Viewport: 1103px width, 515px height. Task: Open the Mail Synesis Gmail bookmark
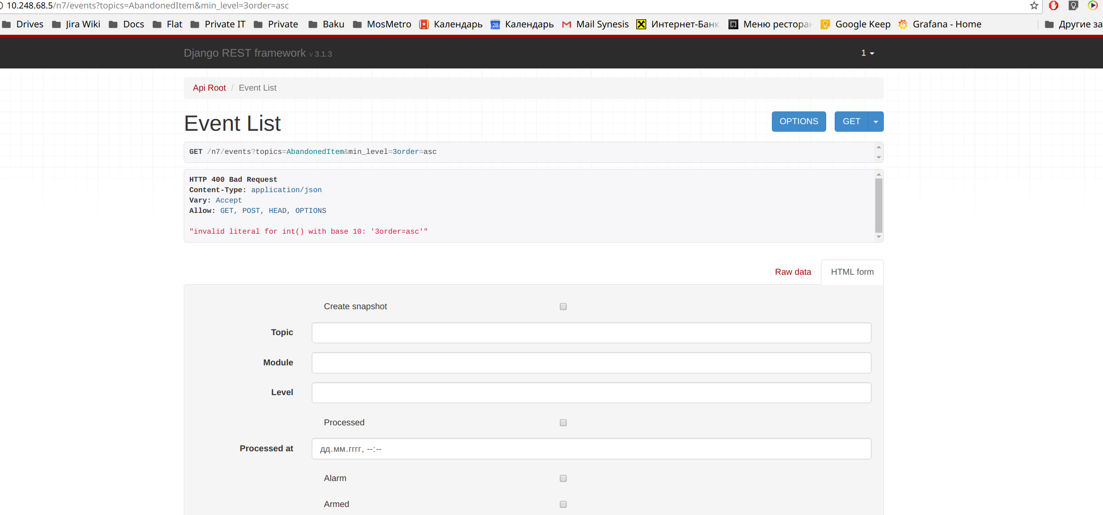click(595, 24)
